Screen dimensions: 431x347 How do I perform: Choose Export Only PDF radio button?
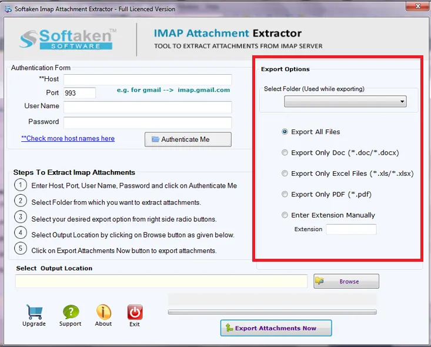285,194
